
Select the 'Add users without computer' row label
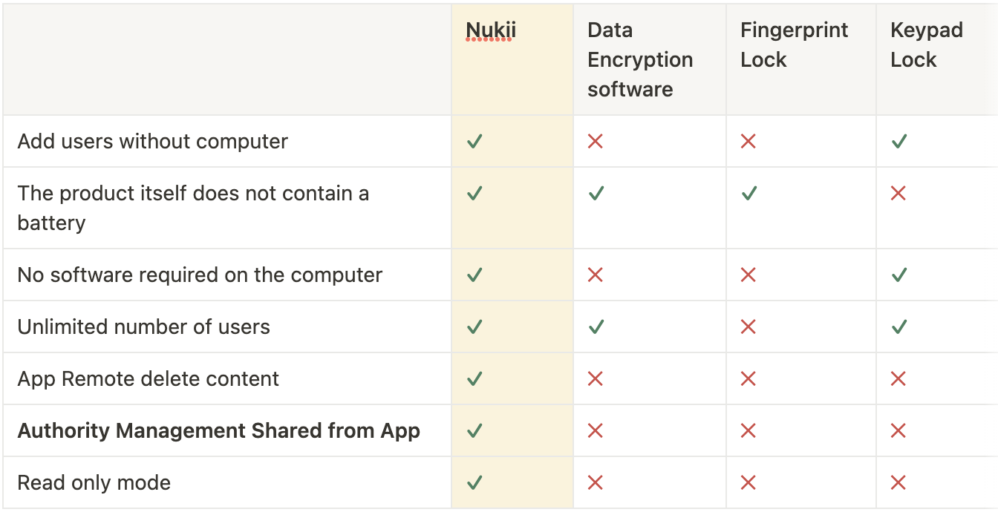pos(153,141)
